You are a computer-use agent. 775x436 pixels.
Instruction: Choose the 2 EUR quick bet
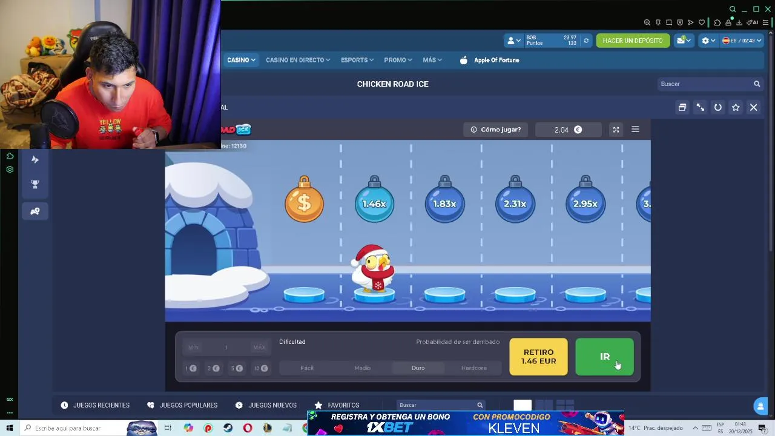(213, 368)
